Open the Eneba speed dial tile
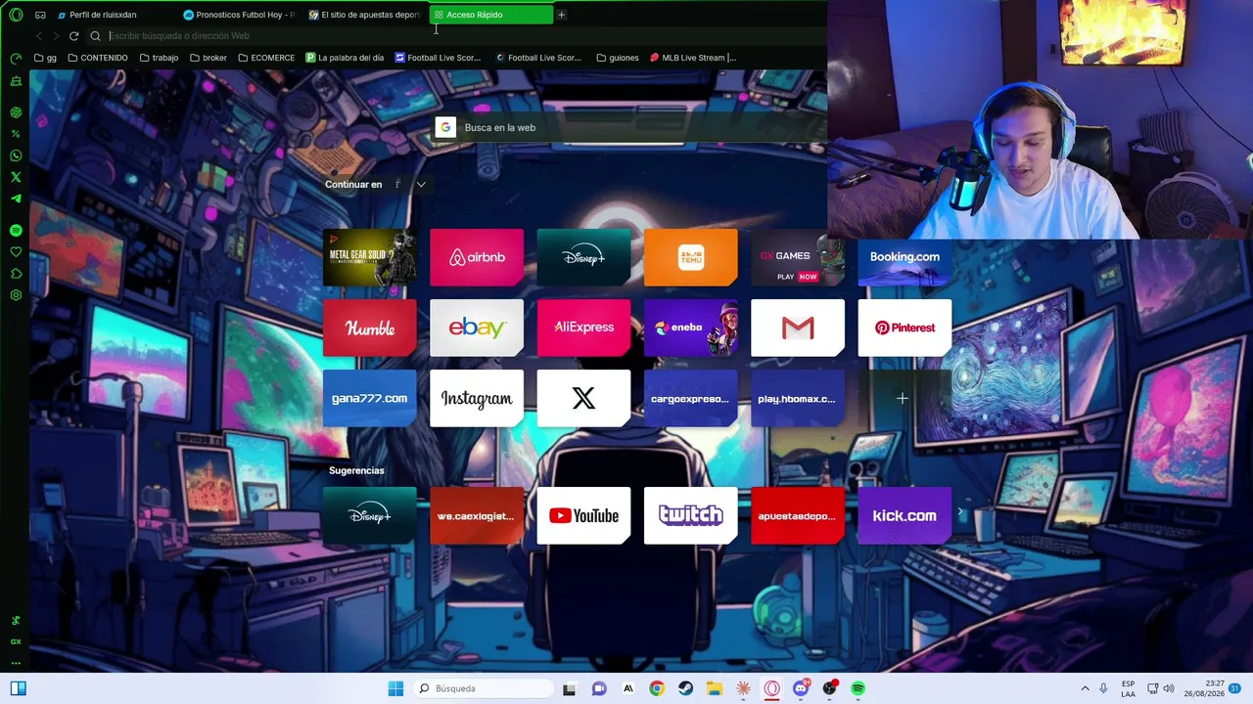This screenshot has height=704, width=1253. [691, 328]
